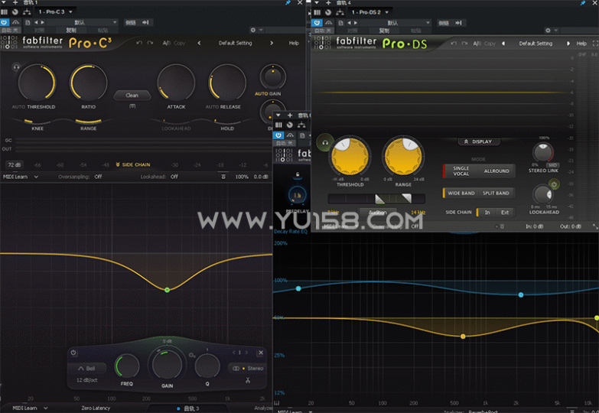The height and width of the screenshot is (413, 599).
Task: Click Pro-DS settings gear icon
Action: click(548, 30)
